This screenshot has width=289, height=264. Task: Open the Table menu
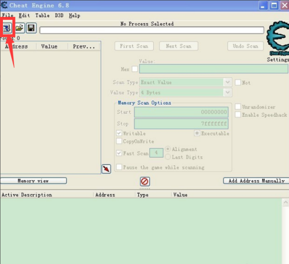coord(42,15)
